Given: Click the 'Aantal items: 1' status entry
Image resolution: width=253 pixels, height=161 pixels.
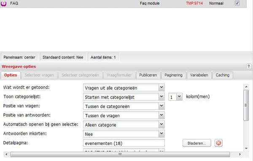Looking at the screenshot, I should click(103, 57).
